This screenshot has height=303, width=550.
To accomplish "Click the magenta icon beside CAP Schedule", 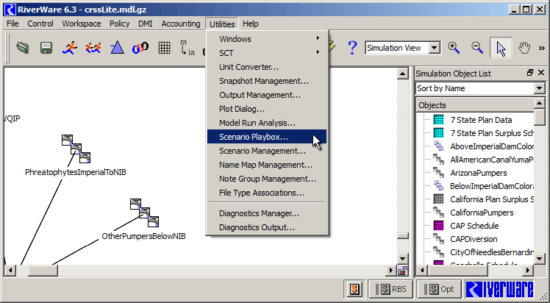I will point(439,226).
